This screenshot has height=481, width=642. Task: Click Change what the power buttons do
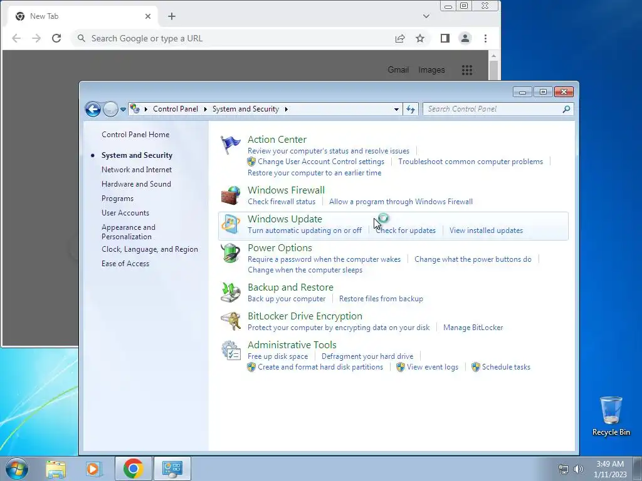[473, 259]
